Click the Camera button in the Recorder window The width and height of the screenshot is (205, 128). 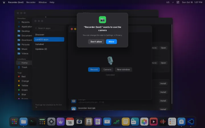pyautogui.click(x=107, y=69)
